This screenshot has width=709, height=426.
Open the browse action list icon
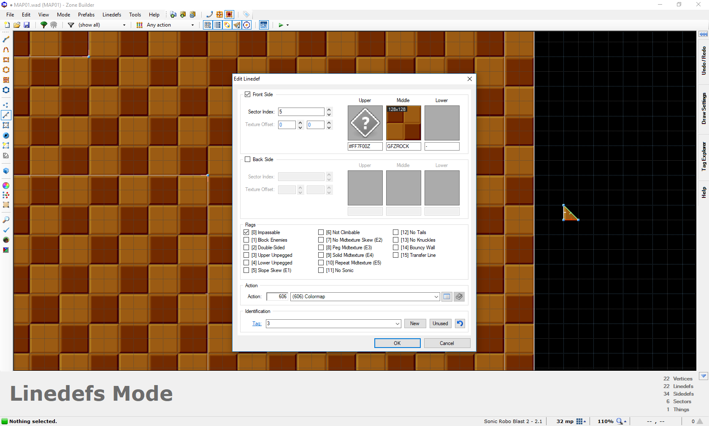point(447,297)
